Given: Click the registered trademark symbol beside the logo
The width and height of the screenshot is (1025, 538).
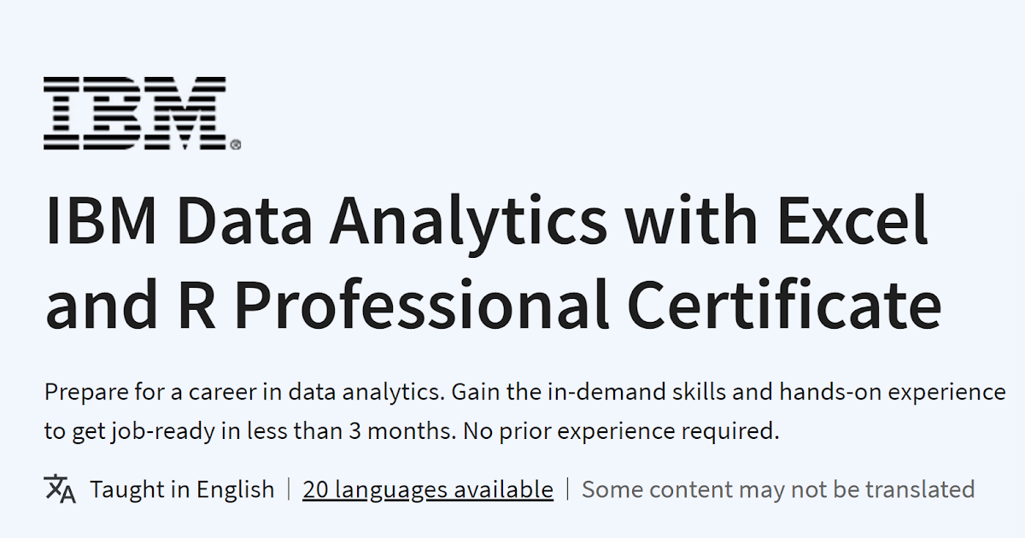Looking at the screenshot, I should coord(236,145).
